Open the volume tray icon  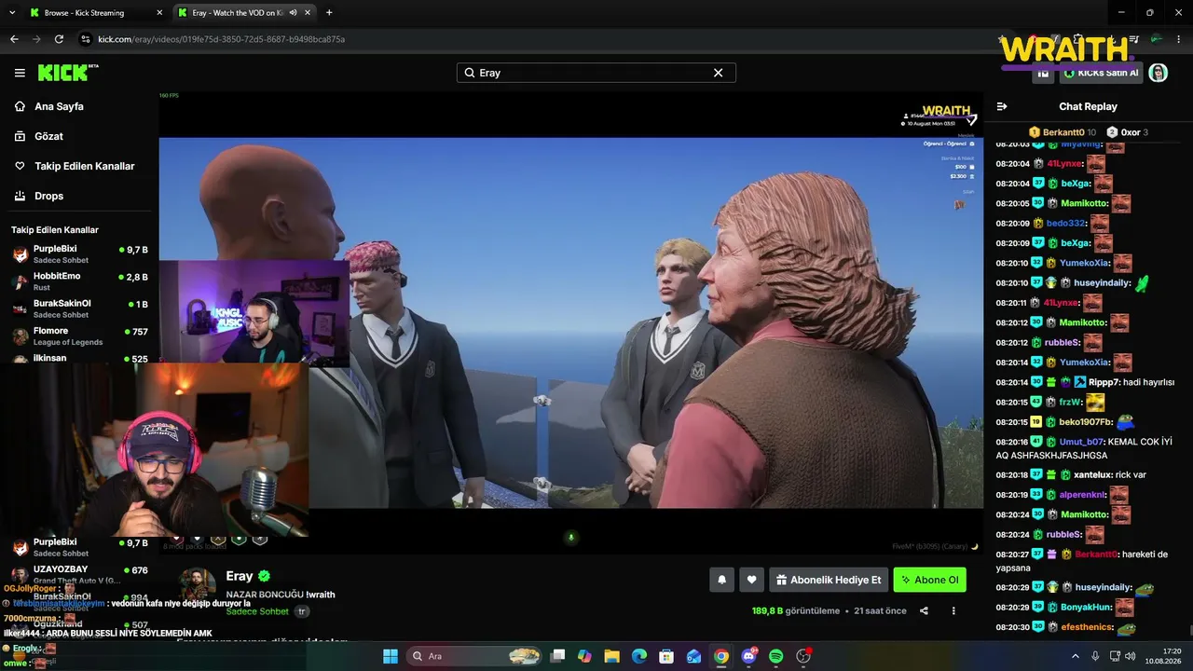pos(1131,656)
